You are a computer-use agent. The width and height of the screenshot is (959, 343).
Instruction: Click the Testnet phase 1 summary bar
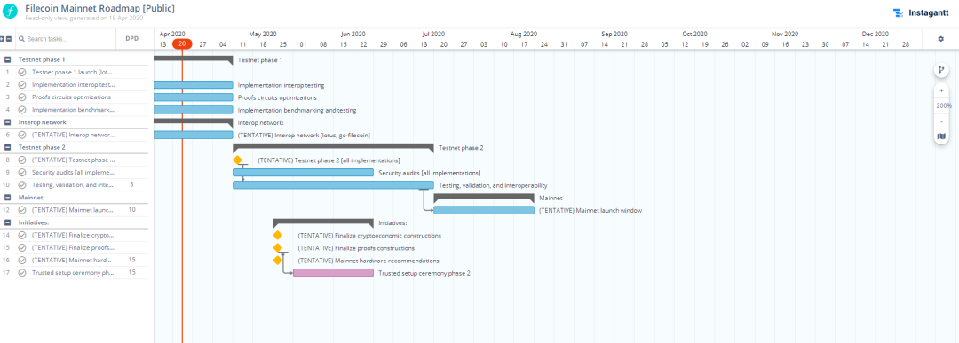tap(194, 59)
